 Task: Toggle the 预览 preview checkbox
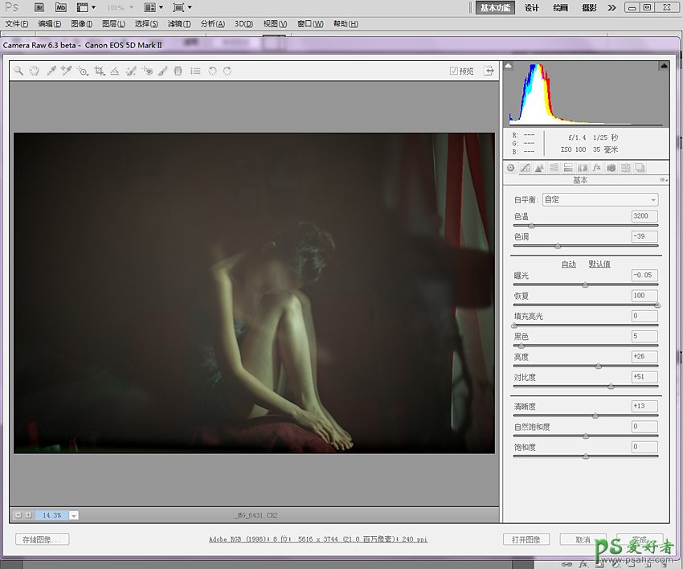pos(454,71)
